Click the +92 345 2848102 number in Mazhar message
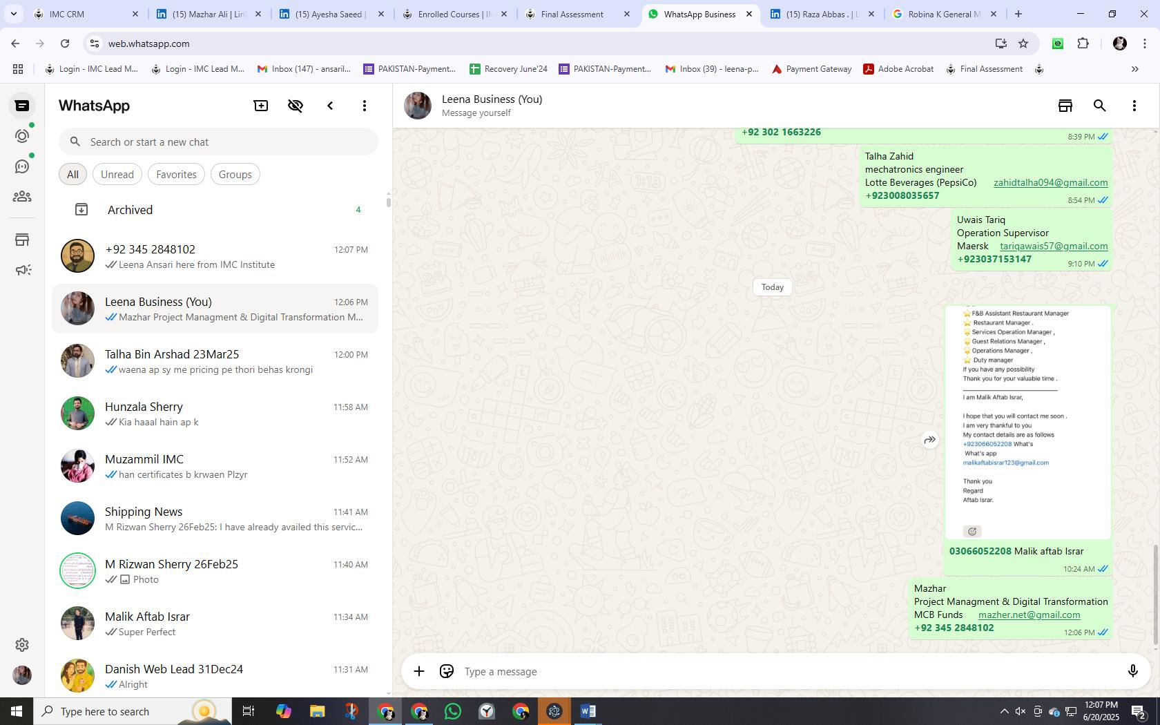1160x725 pixels. coord(954,628)
